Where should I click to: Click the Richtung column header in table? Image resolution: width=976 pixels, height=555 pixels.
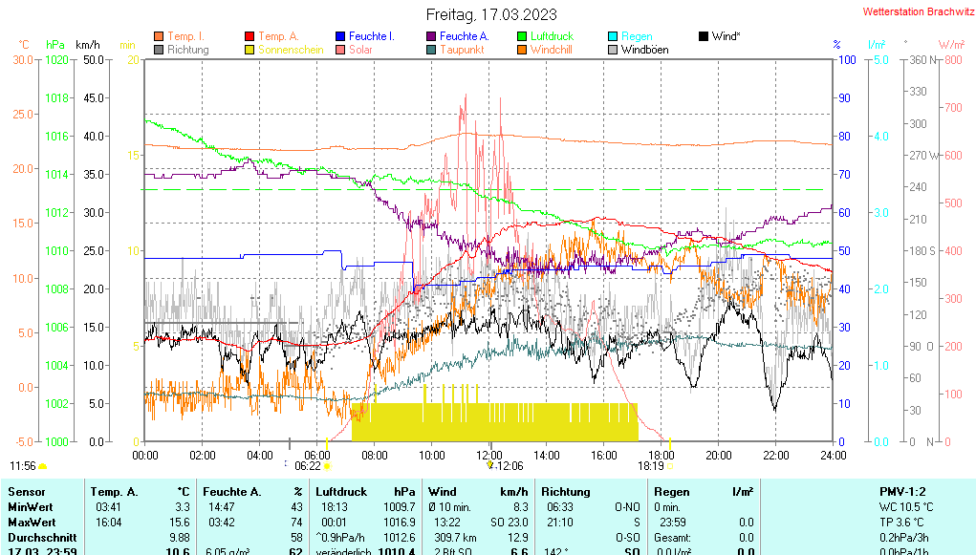566,491
